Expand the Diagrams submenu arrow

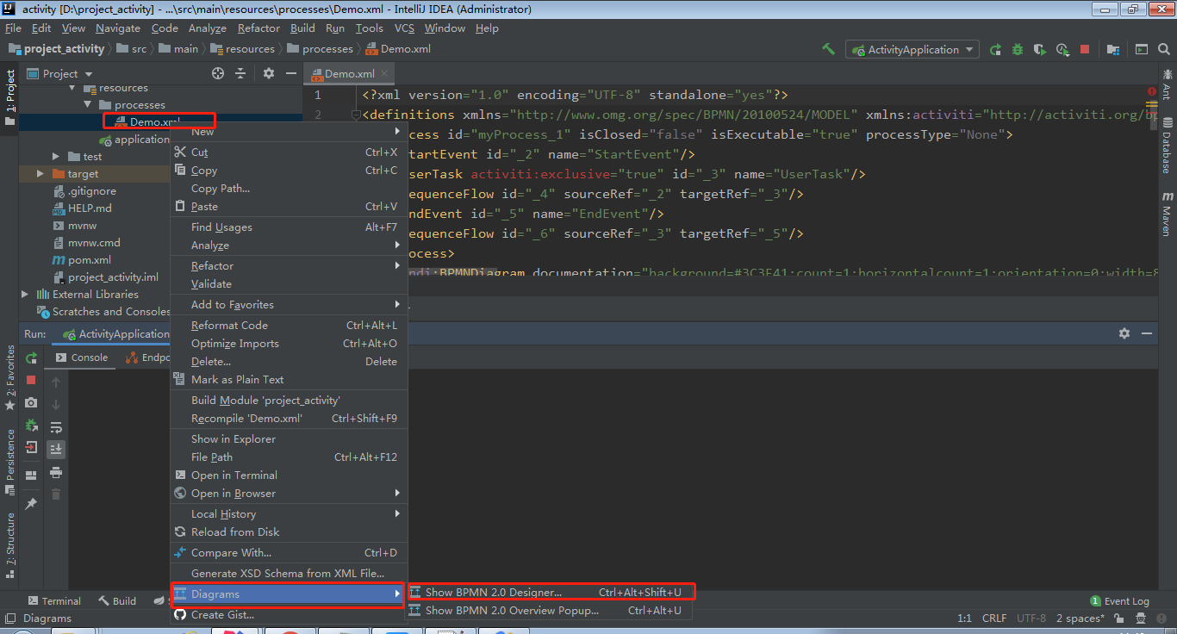point(397,594)
